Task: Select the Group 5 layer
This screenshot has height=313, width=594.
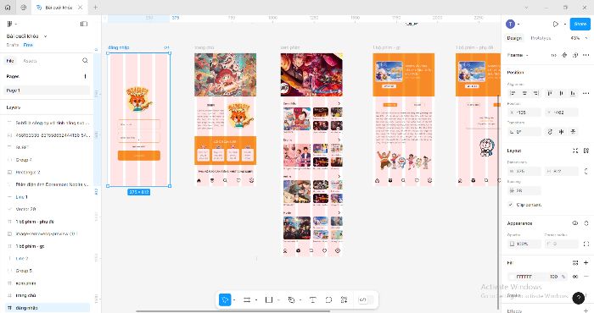Action: click(x=47, y=271)
